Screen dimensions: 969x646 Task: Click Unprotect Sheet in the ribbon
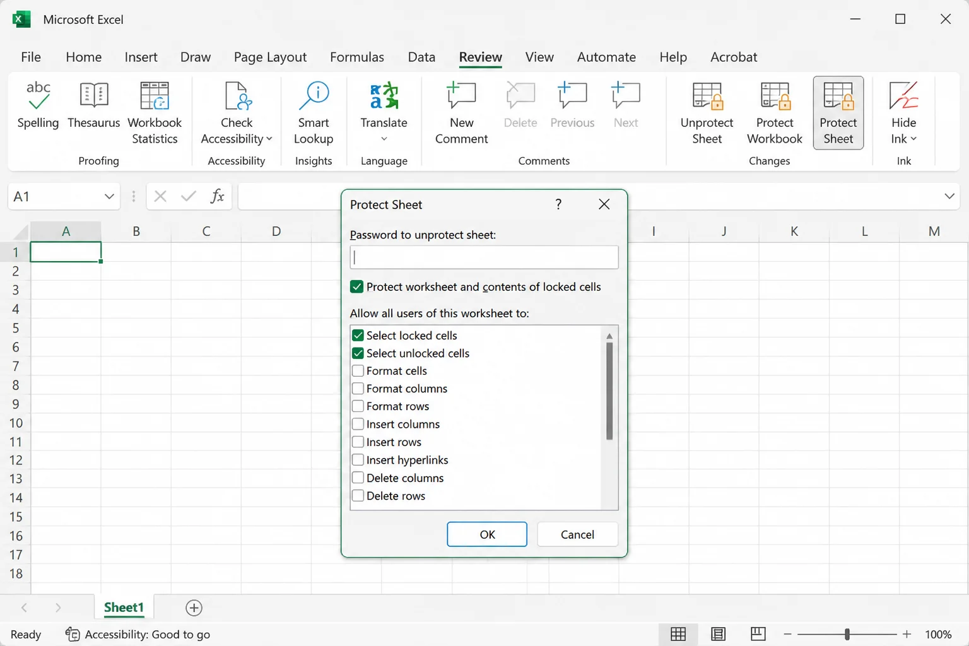click(x=707, y=113)
